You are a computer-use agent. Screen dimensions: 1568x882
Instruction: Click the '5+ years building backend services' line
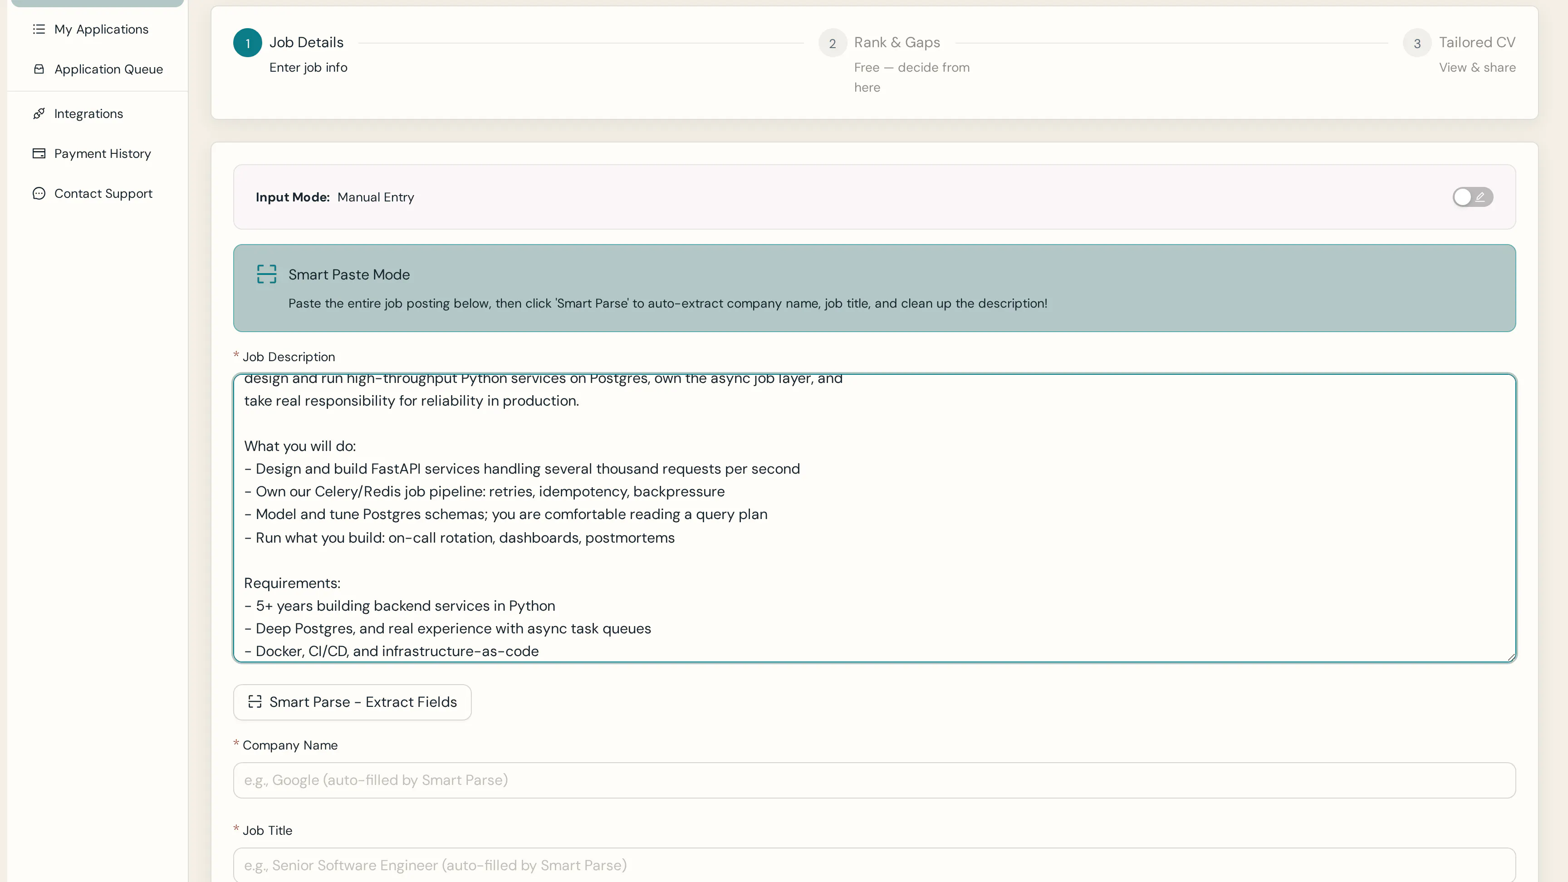pos(400,606)
